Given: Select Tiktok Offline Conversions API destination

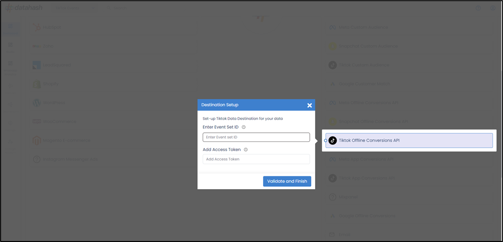Looking at the screenshot, I should [409, 141].
